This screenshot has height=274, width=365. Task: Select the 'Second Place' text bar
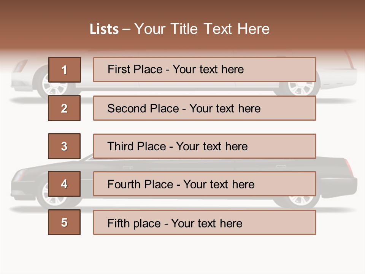click(205, 108)
